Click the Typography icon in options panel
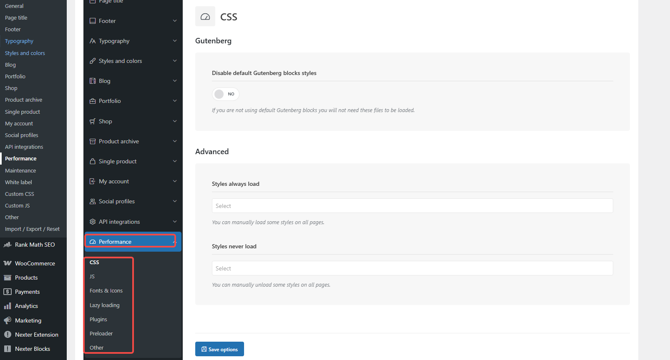Viewport: 670px width, 360px height. click(x=93, y=41)
